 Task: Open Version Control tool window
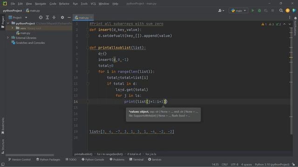pyautogui.click(x=20, y=160)
